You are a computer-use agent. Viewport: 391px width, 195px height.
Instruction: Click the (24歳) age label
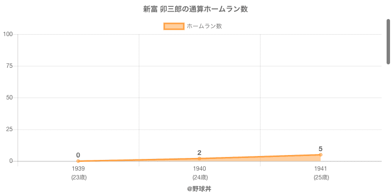point(199,177)
